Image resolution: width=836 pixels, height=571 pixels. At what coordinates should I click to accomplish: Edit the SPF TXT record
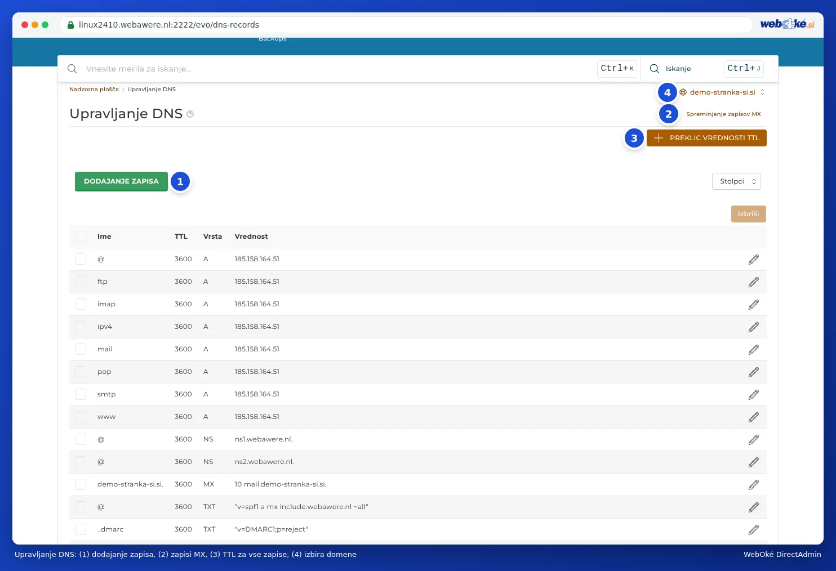(754, 507)
